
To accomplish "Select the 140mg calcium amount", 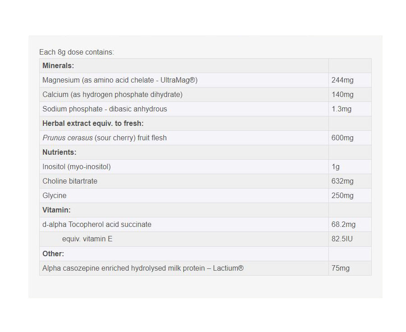I will [x=342, y=95].
